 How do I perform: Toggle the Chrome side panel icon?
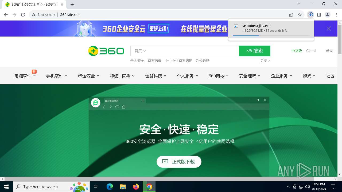tap(319, 15)
